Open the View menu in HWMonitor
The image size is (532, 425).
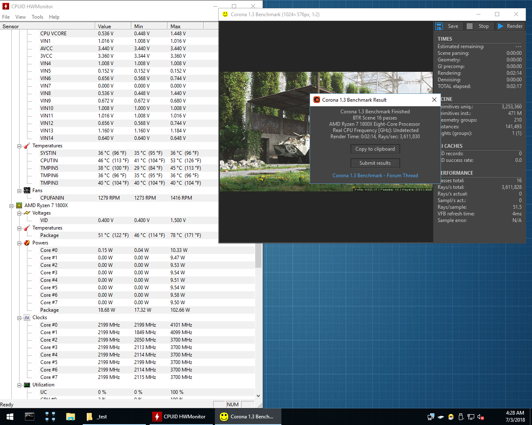click(20, 17)
